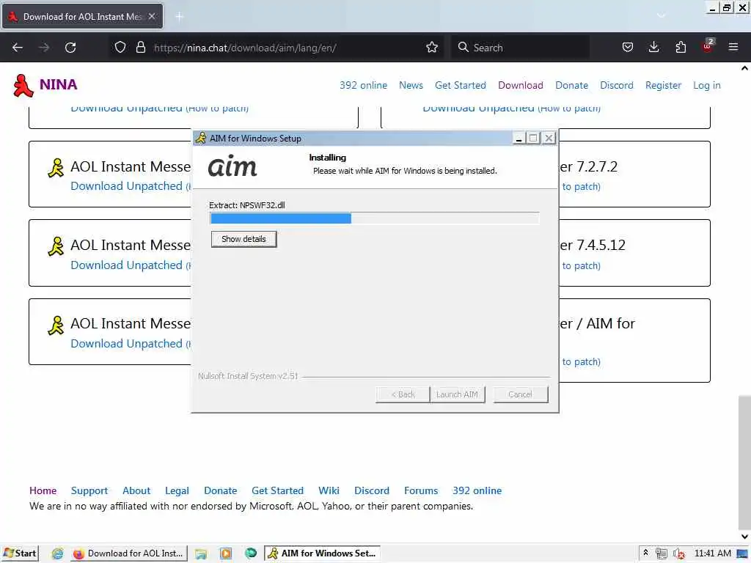Open the Get Started nav link
Viewport: 751px width, 563px height.
pyautogui.click(x=461, y=85)
